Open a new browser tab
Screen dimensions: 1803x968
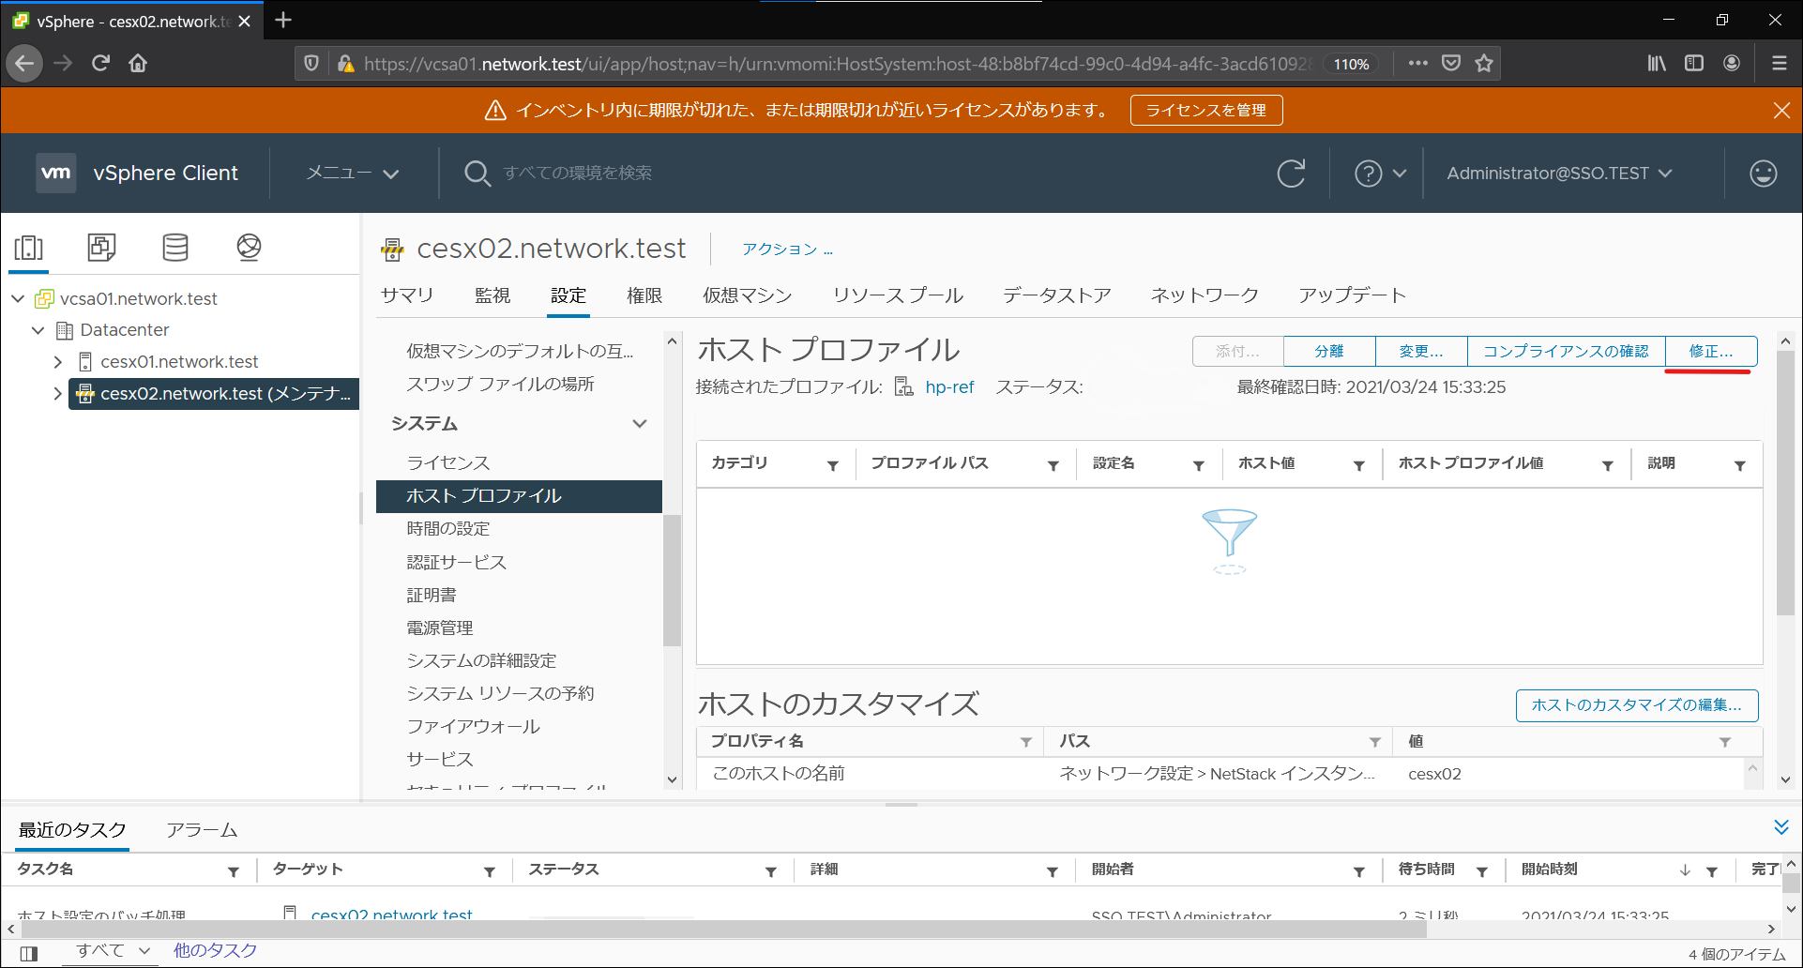pos(283,20)
